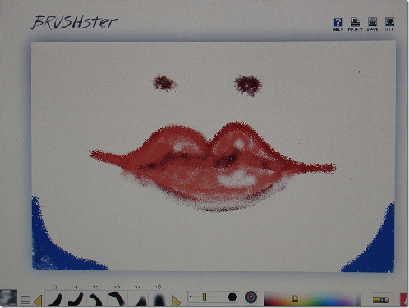
Task: Show previous brushes with left arrow
Action: pos(38,301)
